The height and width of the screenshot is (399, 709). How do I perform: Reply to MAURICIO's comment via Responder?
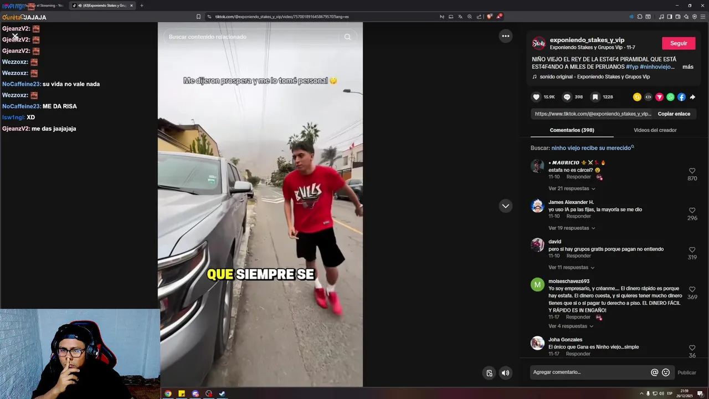point(578,177)
